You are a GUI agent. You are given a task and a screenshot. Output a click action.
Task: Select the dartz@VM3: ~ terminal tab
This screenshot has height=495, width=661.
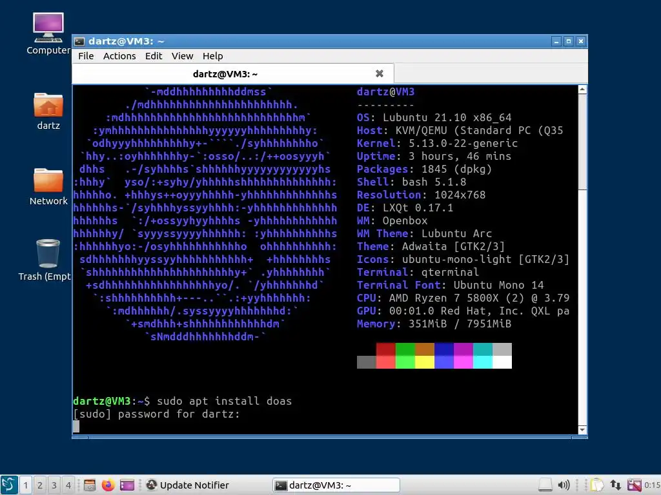233,74
